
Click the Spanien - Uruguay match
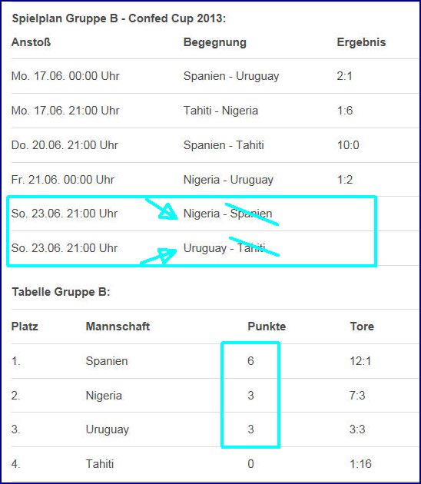[231, 76]
